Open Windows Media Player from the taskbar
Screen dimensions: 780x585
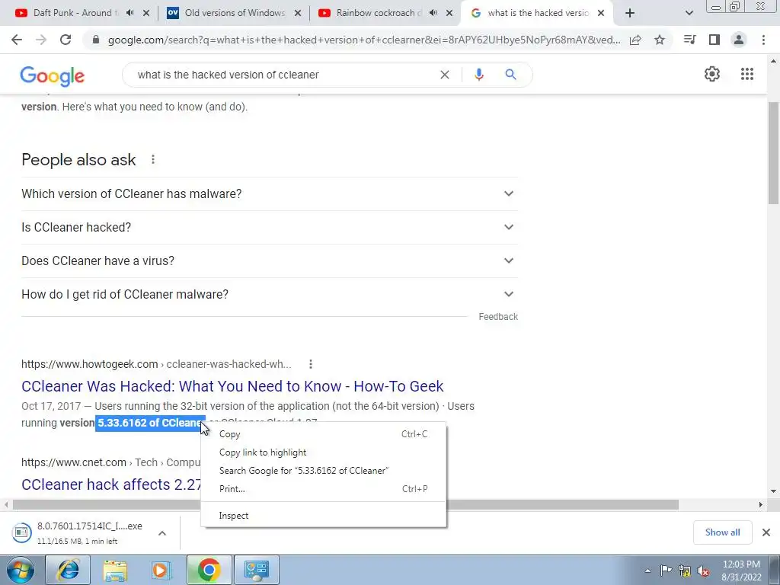click(161, 570)
